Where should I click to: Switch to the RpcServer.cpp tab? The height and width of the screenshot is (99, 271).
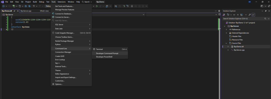pyautogui.click(x=26, y=11)
